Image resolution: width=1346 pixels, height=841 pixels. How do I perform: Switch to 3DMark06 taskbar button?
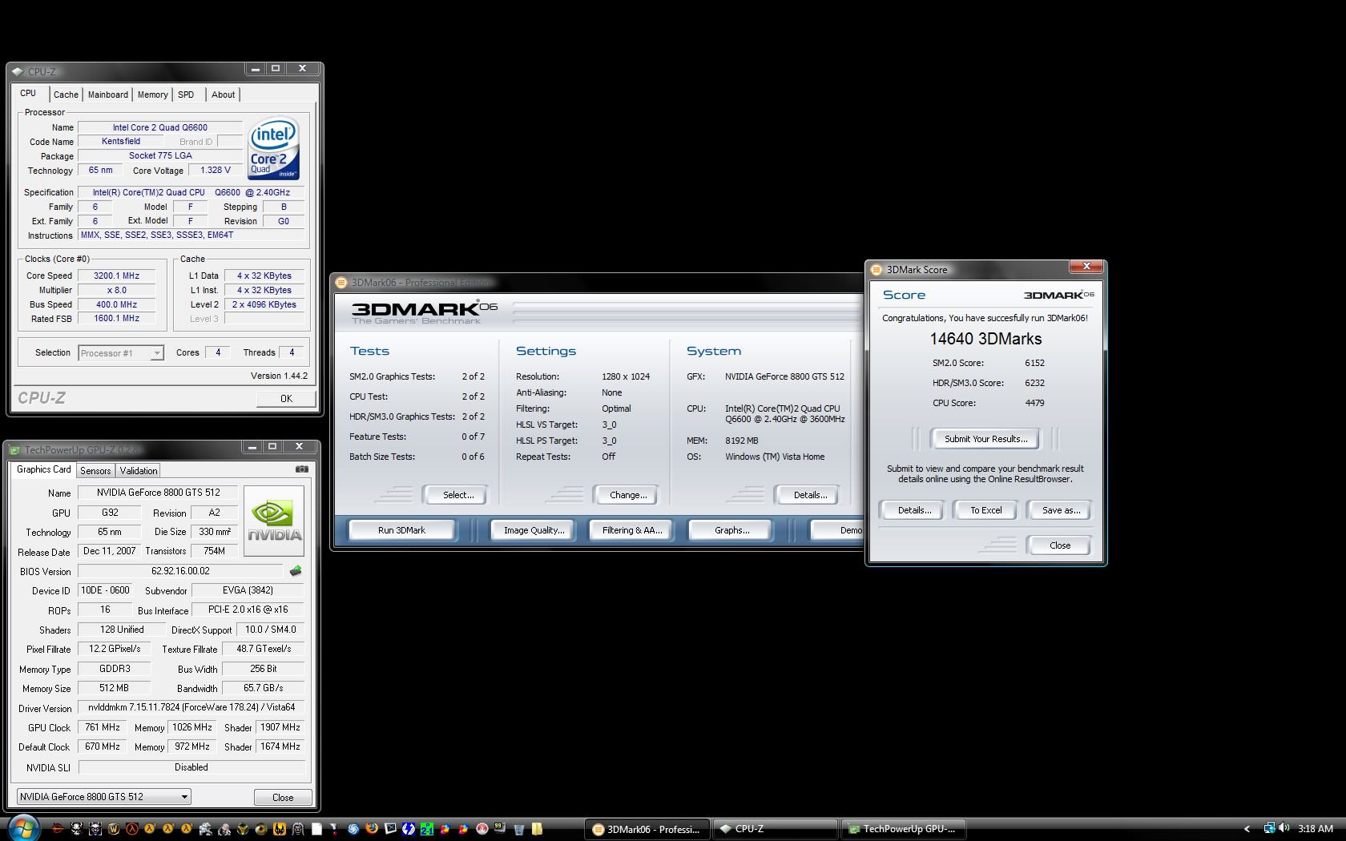648,829
